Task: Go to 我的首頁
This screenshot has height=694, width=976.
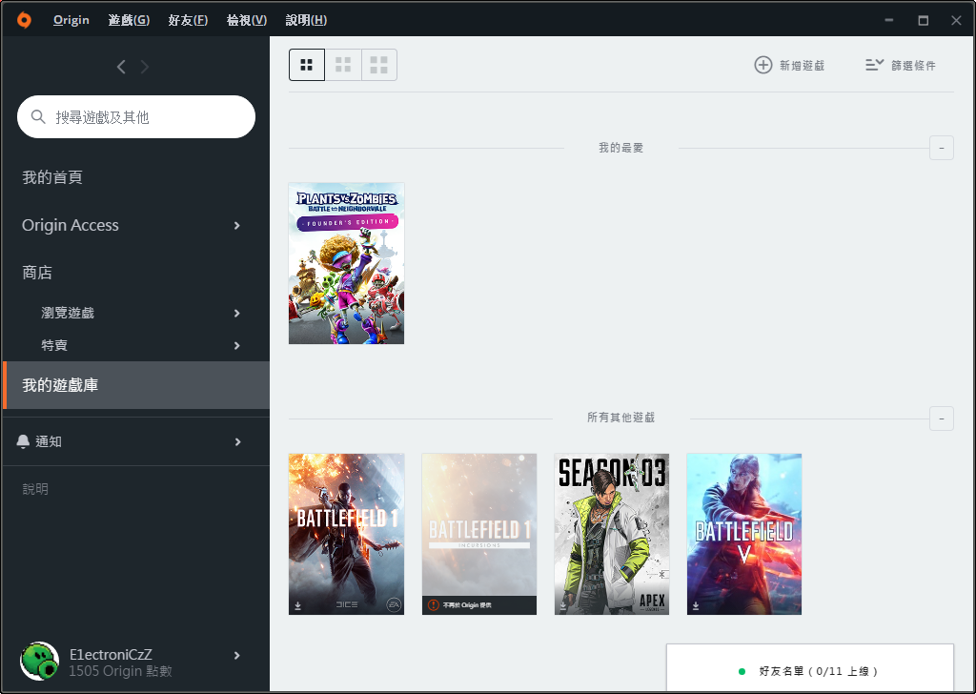Action: click(52, 177)
